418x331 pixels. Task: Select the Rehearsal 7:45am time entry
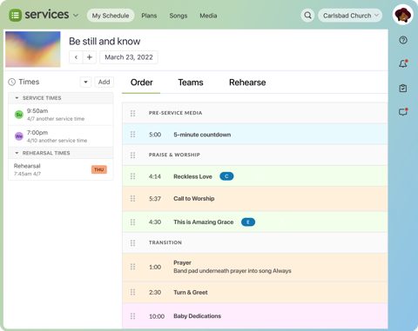(x=61, y=169)
